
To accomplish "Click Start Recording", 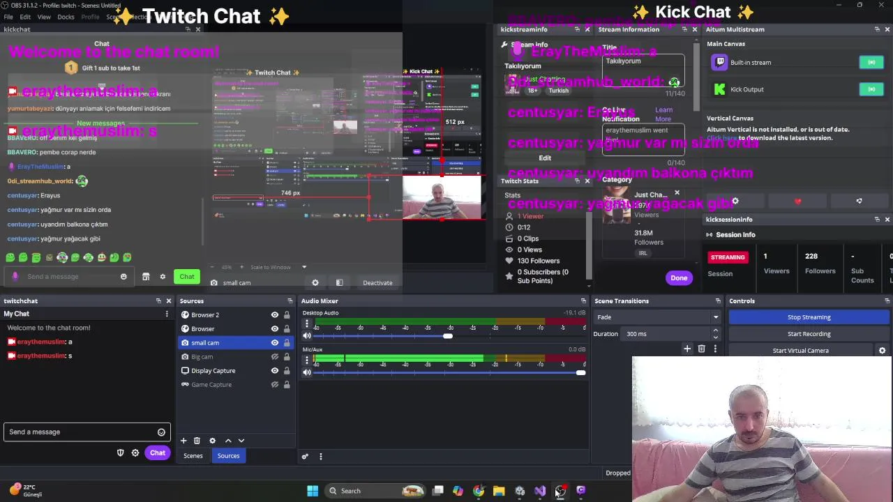I will 809,334.
